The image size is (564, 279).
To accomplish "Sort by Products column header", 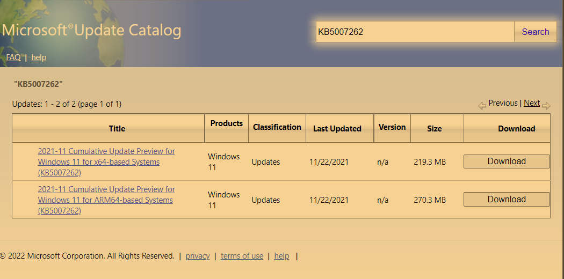I will pos(227,123).
